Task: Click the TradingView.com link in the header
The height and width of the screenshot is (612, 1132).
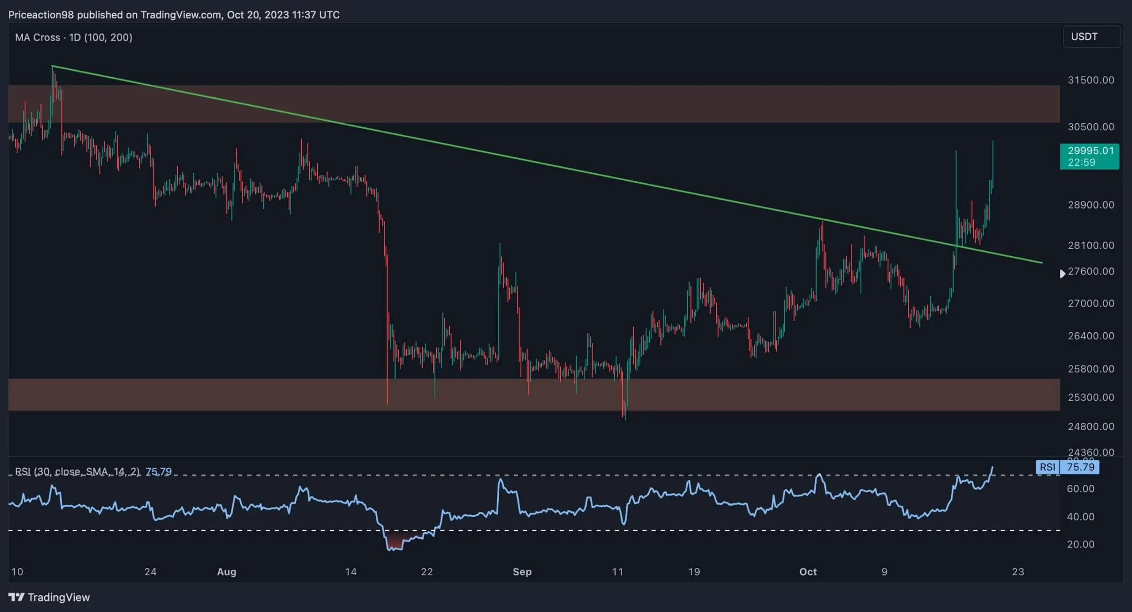Action: point(179,15)
